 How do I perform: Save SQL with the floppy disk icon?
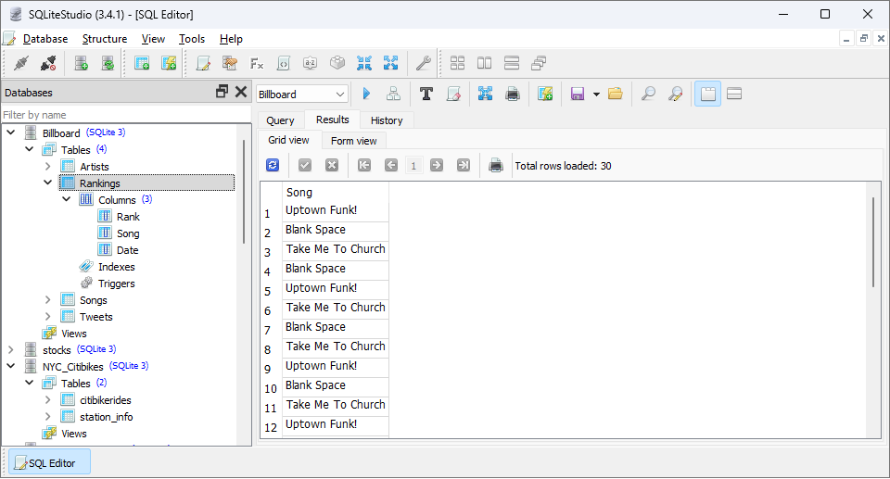[x=578, y=94]
